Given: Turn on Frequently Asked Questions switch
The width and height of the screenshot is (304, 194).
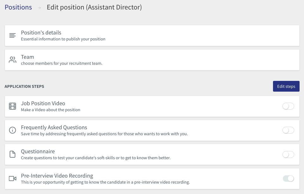Looking at the screenshot, I should pyautogui.click(x=288, y=130).
